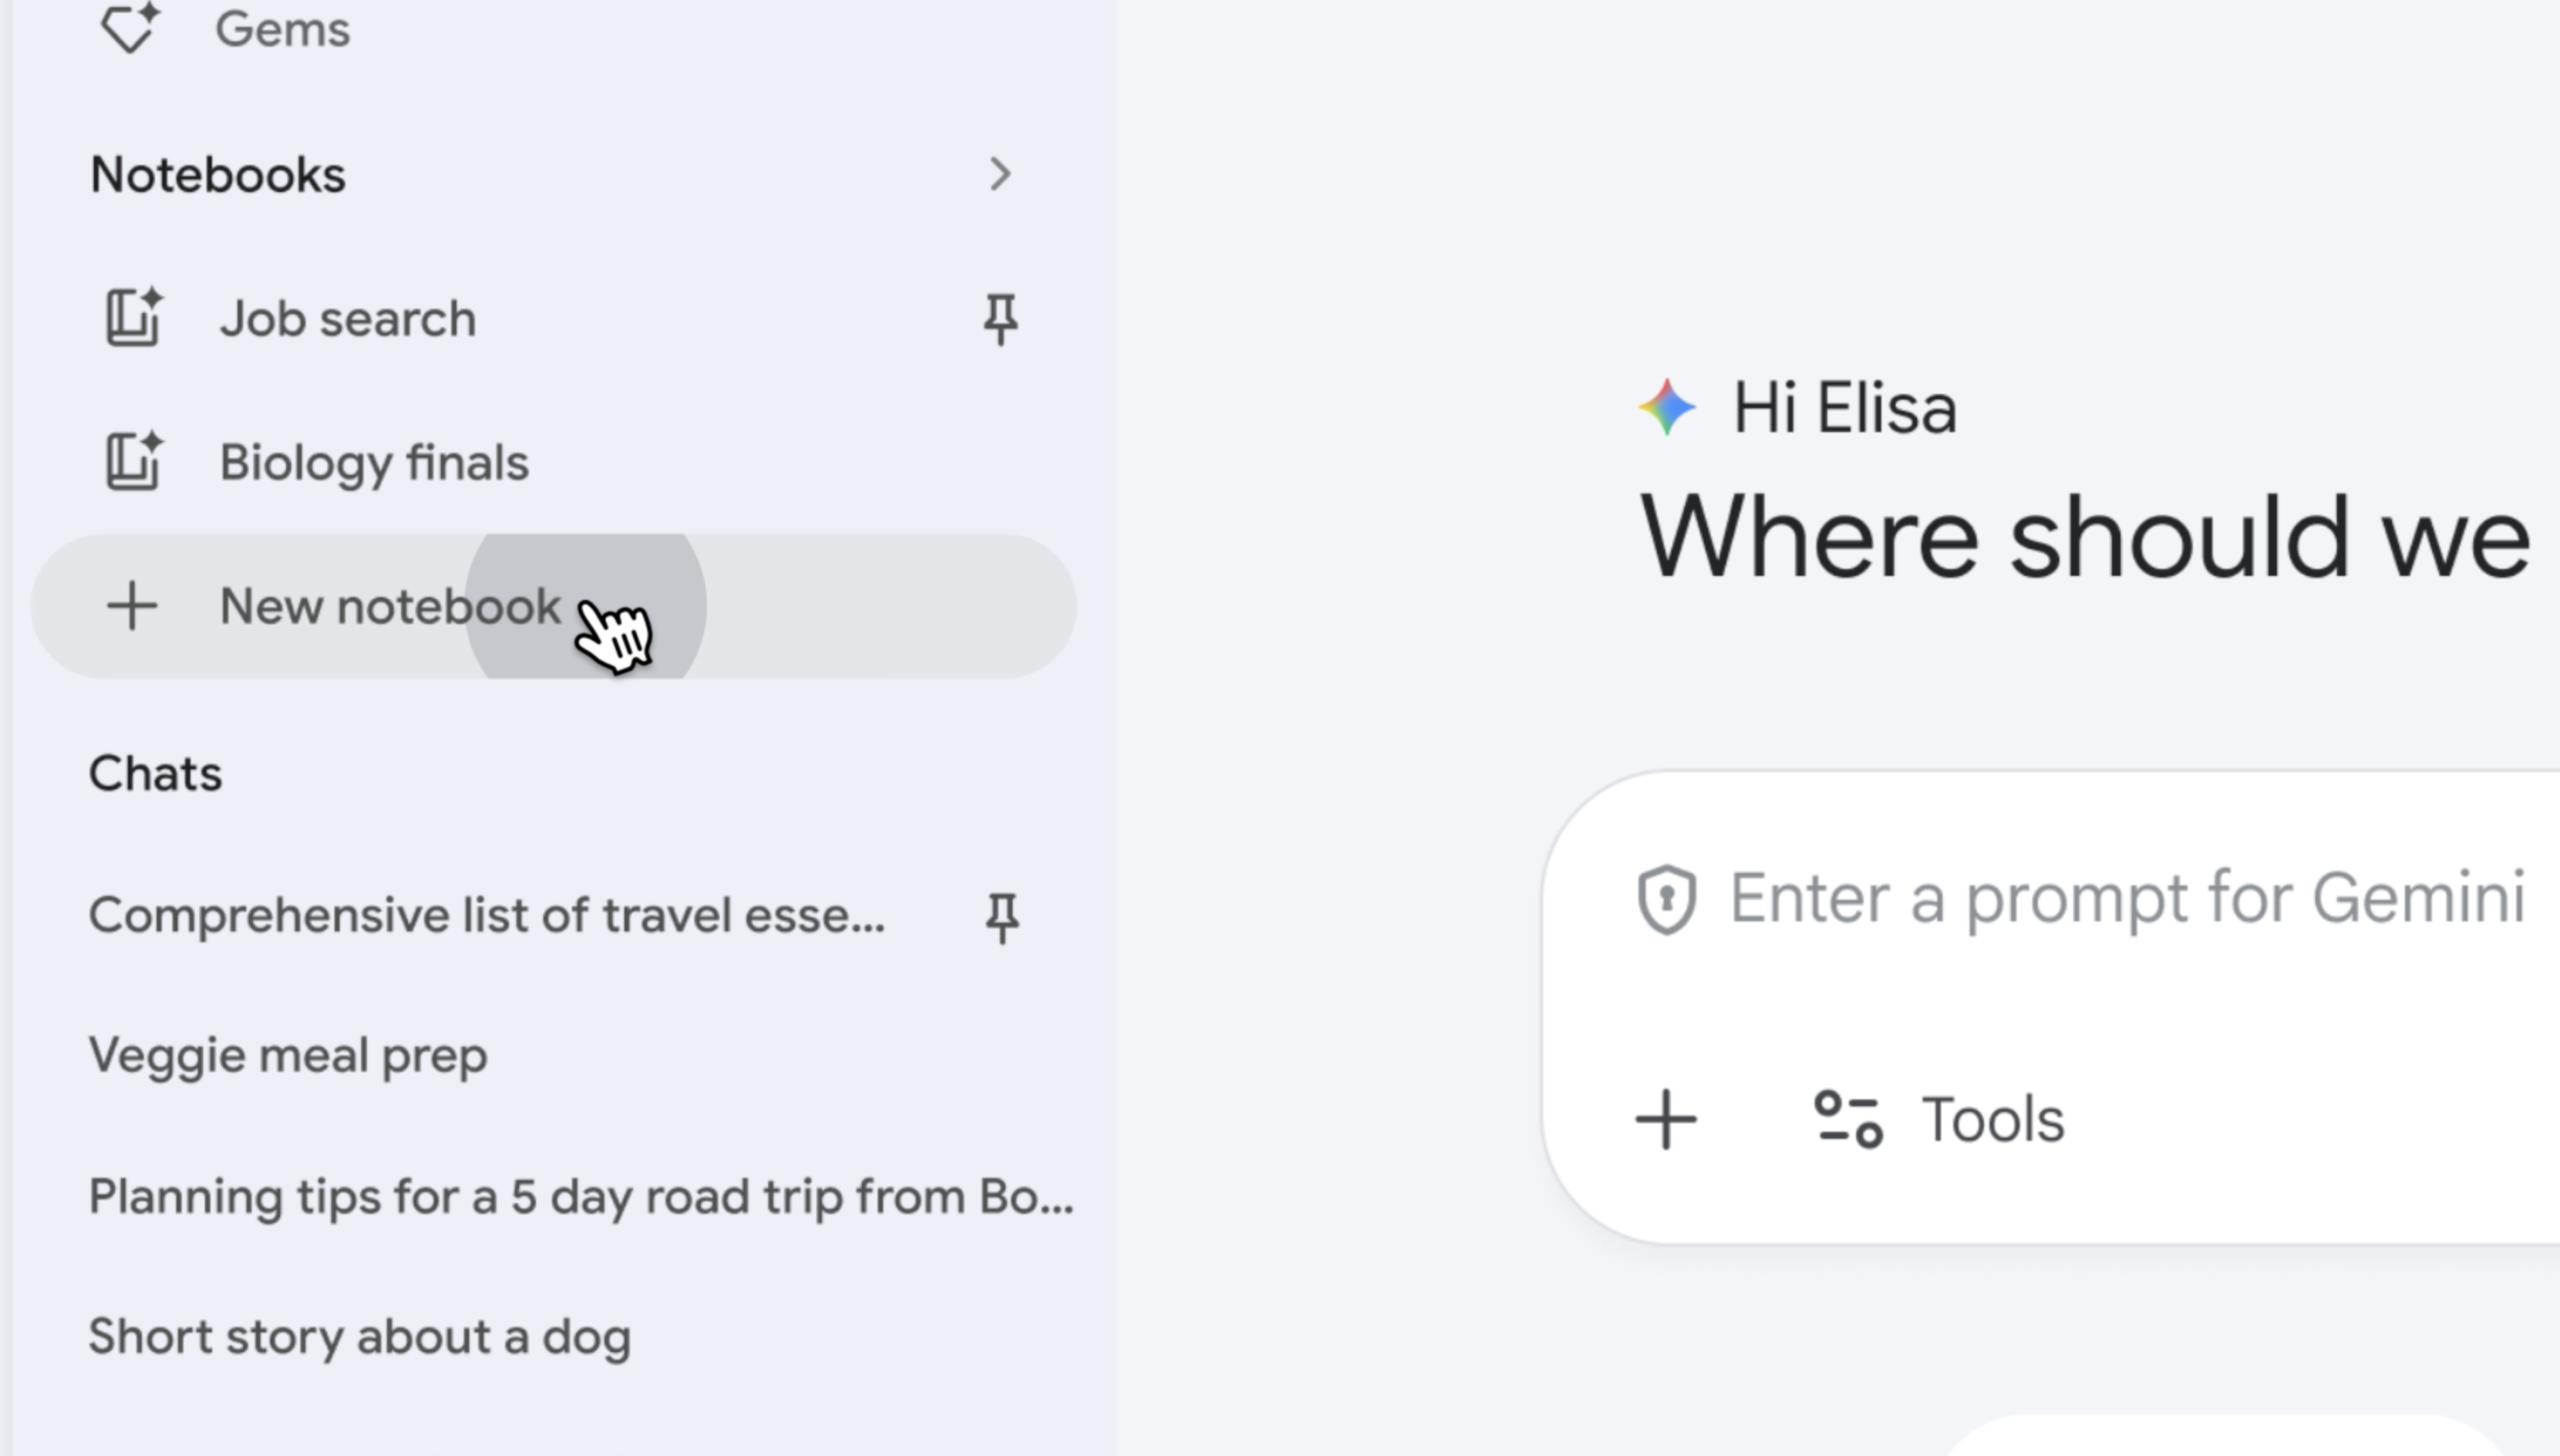Expand Notebooks with the chevron arrow
2560x1456 pixels.
coord(999,175)
